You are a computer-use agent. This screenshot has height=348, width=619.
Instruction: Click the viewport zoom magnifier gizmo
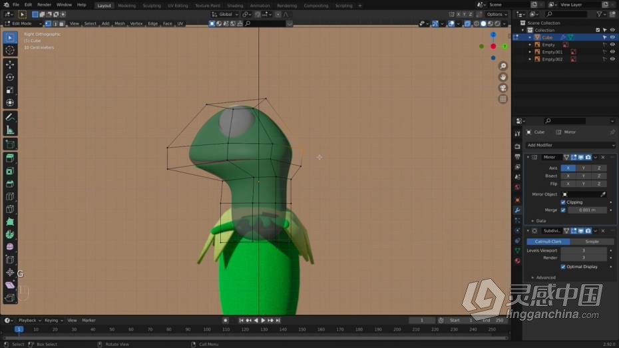503,66
